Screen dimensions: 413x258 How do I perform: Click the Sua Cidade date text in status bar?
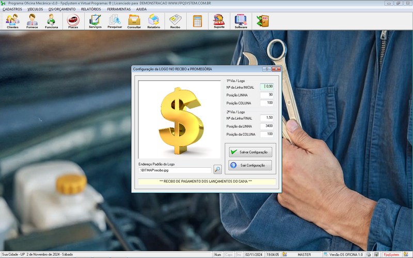coord(37,254)
